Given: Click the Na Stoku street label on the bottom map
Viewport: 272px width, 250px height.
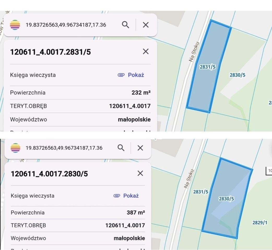Looking at the screenshot, I should point(189,179).
